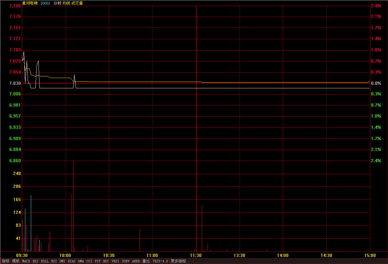Click the 成交量 volume legend label
388x264 pixels.
[77, 3]
